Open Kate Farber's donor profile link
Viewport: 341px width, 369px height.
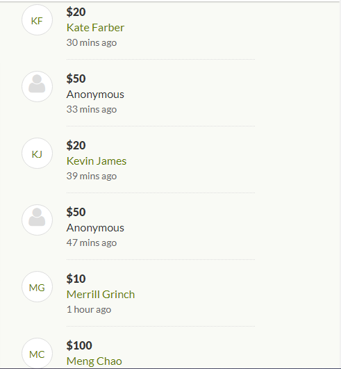pos(95,28)
